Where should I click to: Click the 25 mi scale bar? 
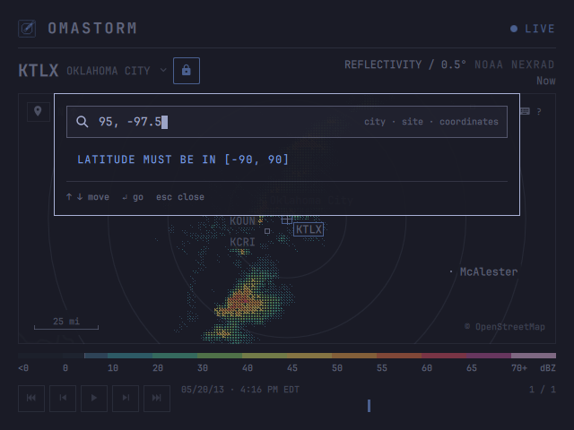(66, 323)
